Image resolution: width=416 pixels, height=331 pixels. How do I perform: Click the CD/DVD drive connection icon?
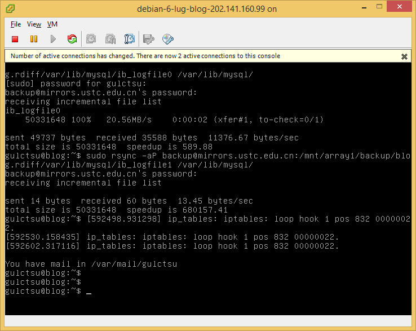(167, 39)
